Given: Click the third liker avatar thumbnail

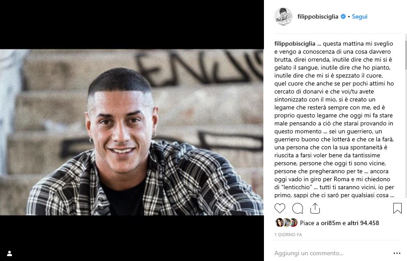Looking at the screenshot, I should (x=294, y=222).
